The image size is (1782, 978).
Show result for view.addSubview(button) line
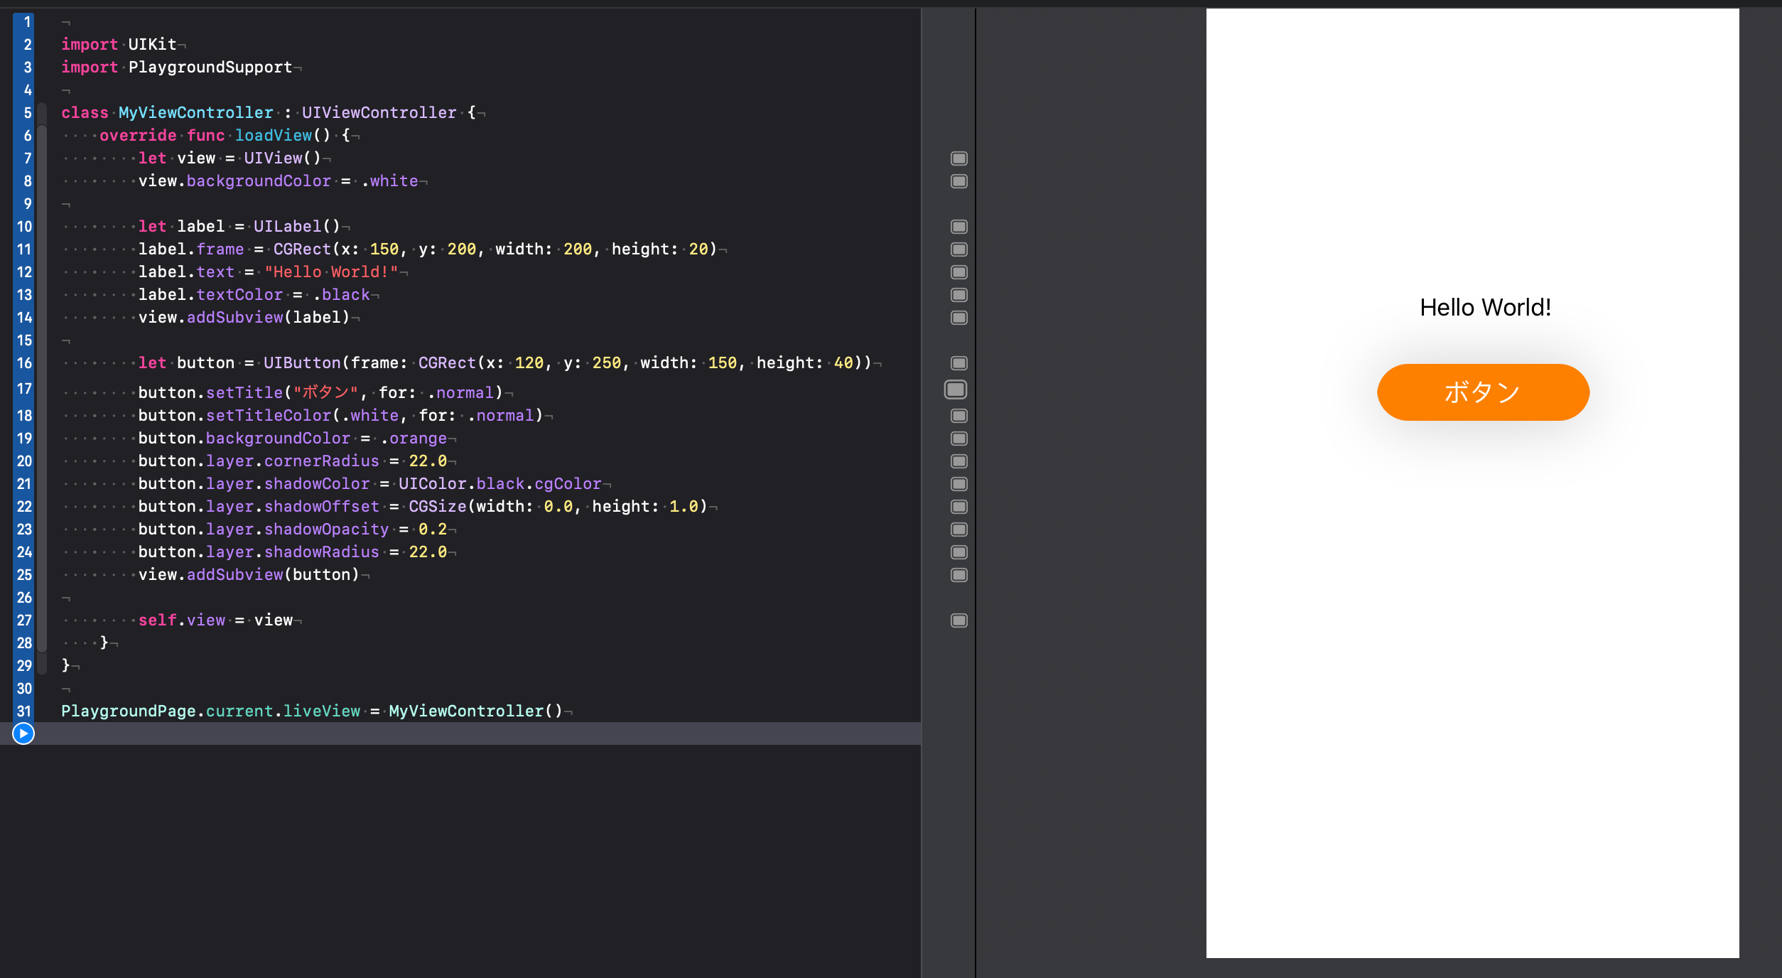pos(958,575)
